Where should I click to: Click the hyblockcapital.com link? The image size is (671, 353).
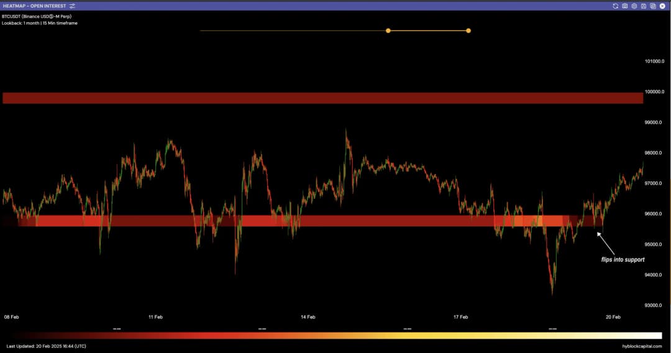[642, 346]
